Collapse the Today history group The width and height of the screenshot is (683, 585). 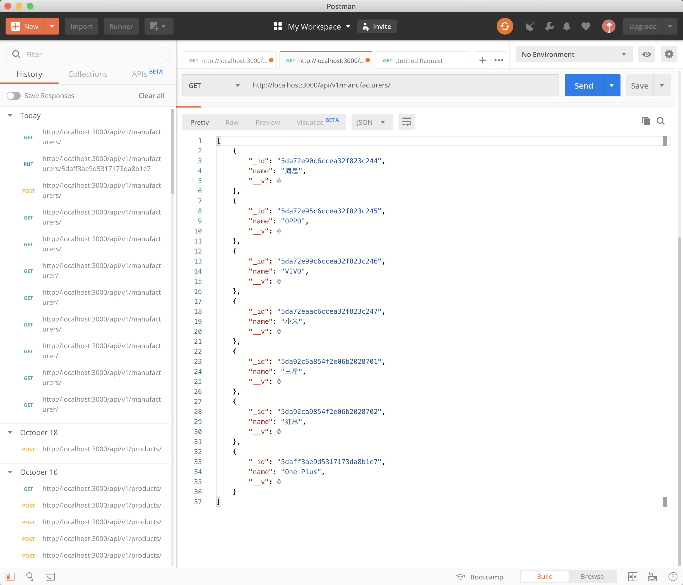click(10, 116)
